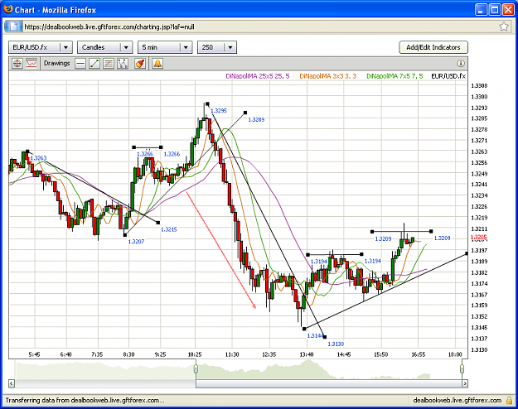Open the 250 bars count dropdown
The height and width of the screenshot is (409, 518).
click(x=216, y=47)
